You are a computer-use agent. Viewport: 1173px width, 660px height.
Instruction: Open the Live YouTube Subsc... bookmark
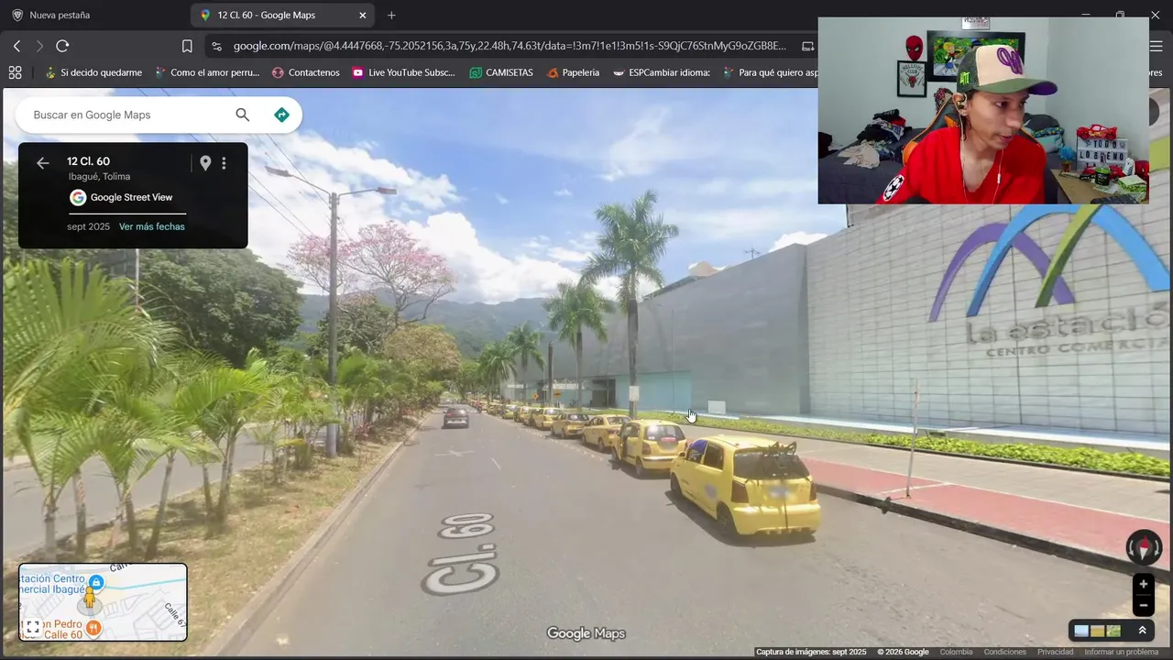click(x=403, y=72)
